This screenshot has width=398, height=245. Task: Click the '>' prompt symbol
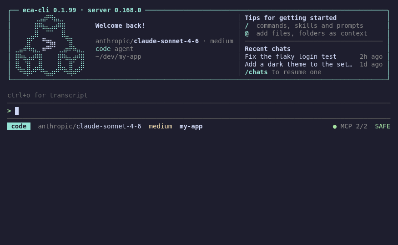click(9, 111)
